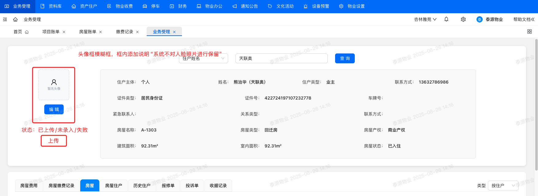This screenshot has height=196, width=538.
Task: Switch to the 房屋住户 tab
Action: [x=114, y=186]
